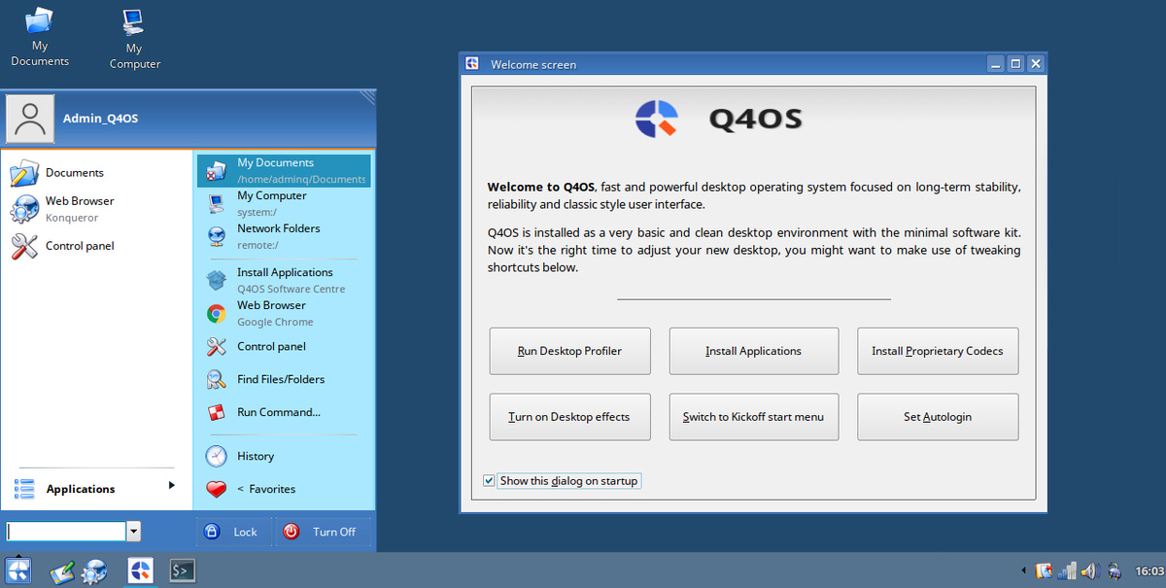Expand hidden system tray icons arrow
The height and width of the screenshot is (588, 1166).
tap(1023, 571)
